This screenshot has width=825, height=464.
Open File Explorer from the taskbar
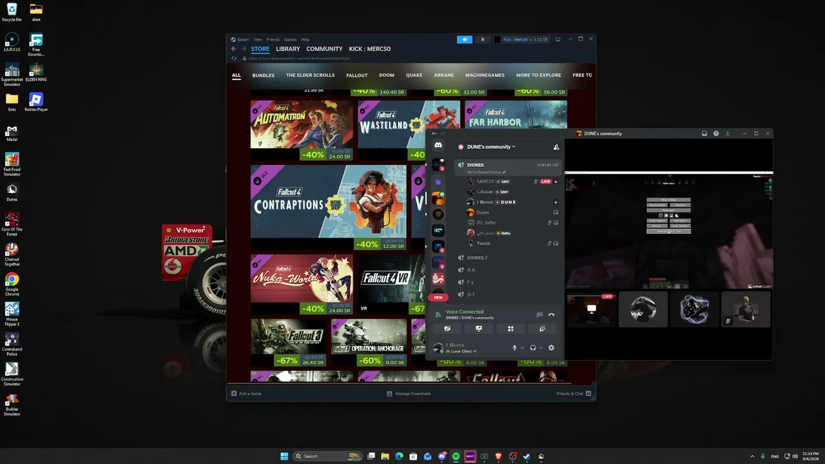(385, 456)
